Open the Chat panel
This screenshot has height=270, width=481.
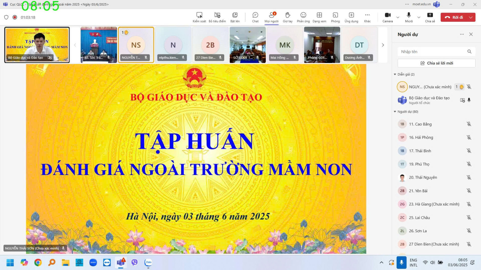(x=255, y=17)
